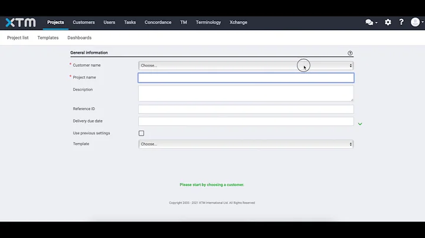Expand the green chevron beside Delivery due date
The width and height of the screenshot is (425, 238).
[x=360, y=124]
